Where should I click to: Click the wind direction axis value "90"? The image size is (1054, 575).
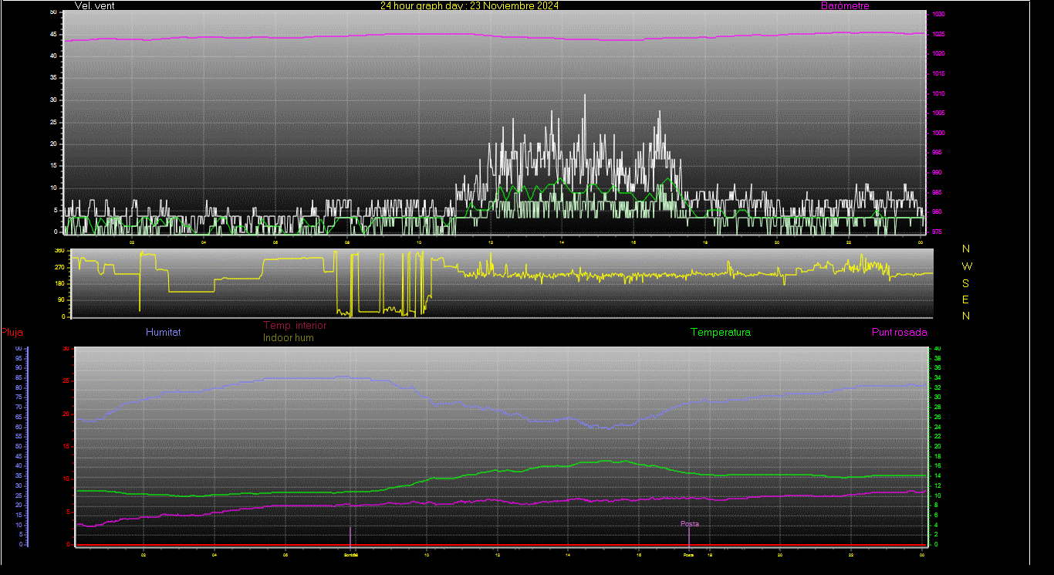click(61, 300)
